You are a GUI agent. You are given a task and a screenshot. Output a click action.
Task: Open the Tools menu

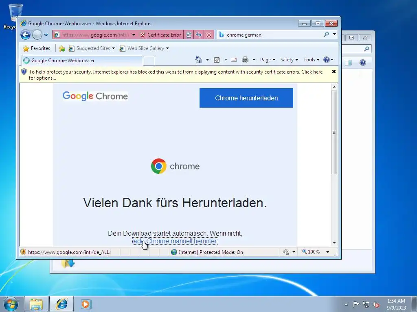click(312, 60)
